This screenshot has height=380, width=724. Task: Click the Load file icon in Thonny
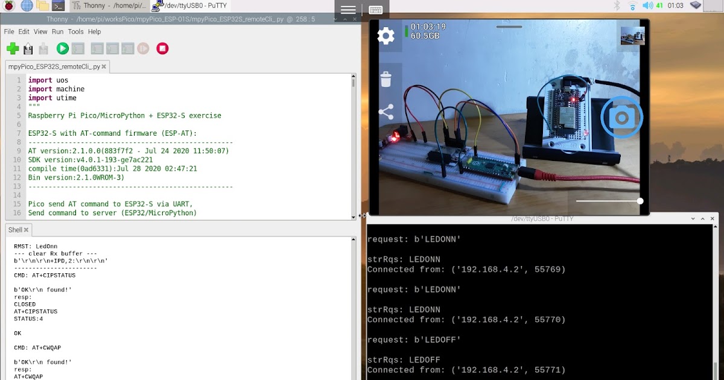(28, 49)
